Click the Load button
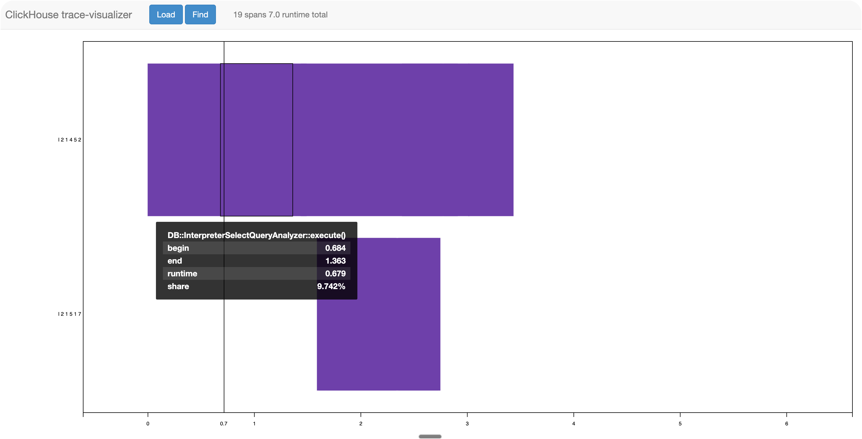 [x=166, y=14]
